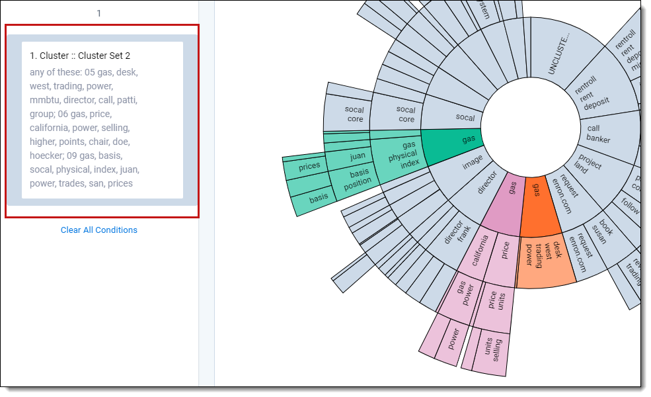Click the 'units selling' outer segment

tap(489, 347)
